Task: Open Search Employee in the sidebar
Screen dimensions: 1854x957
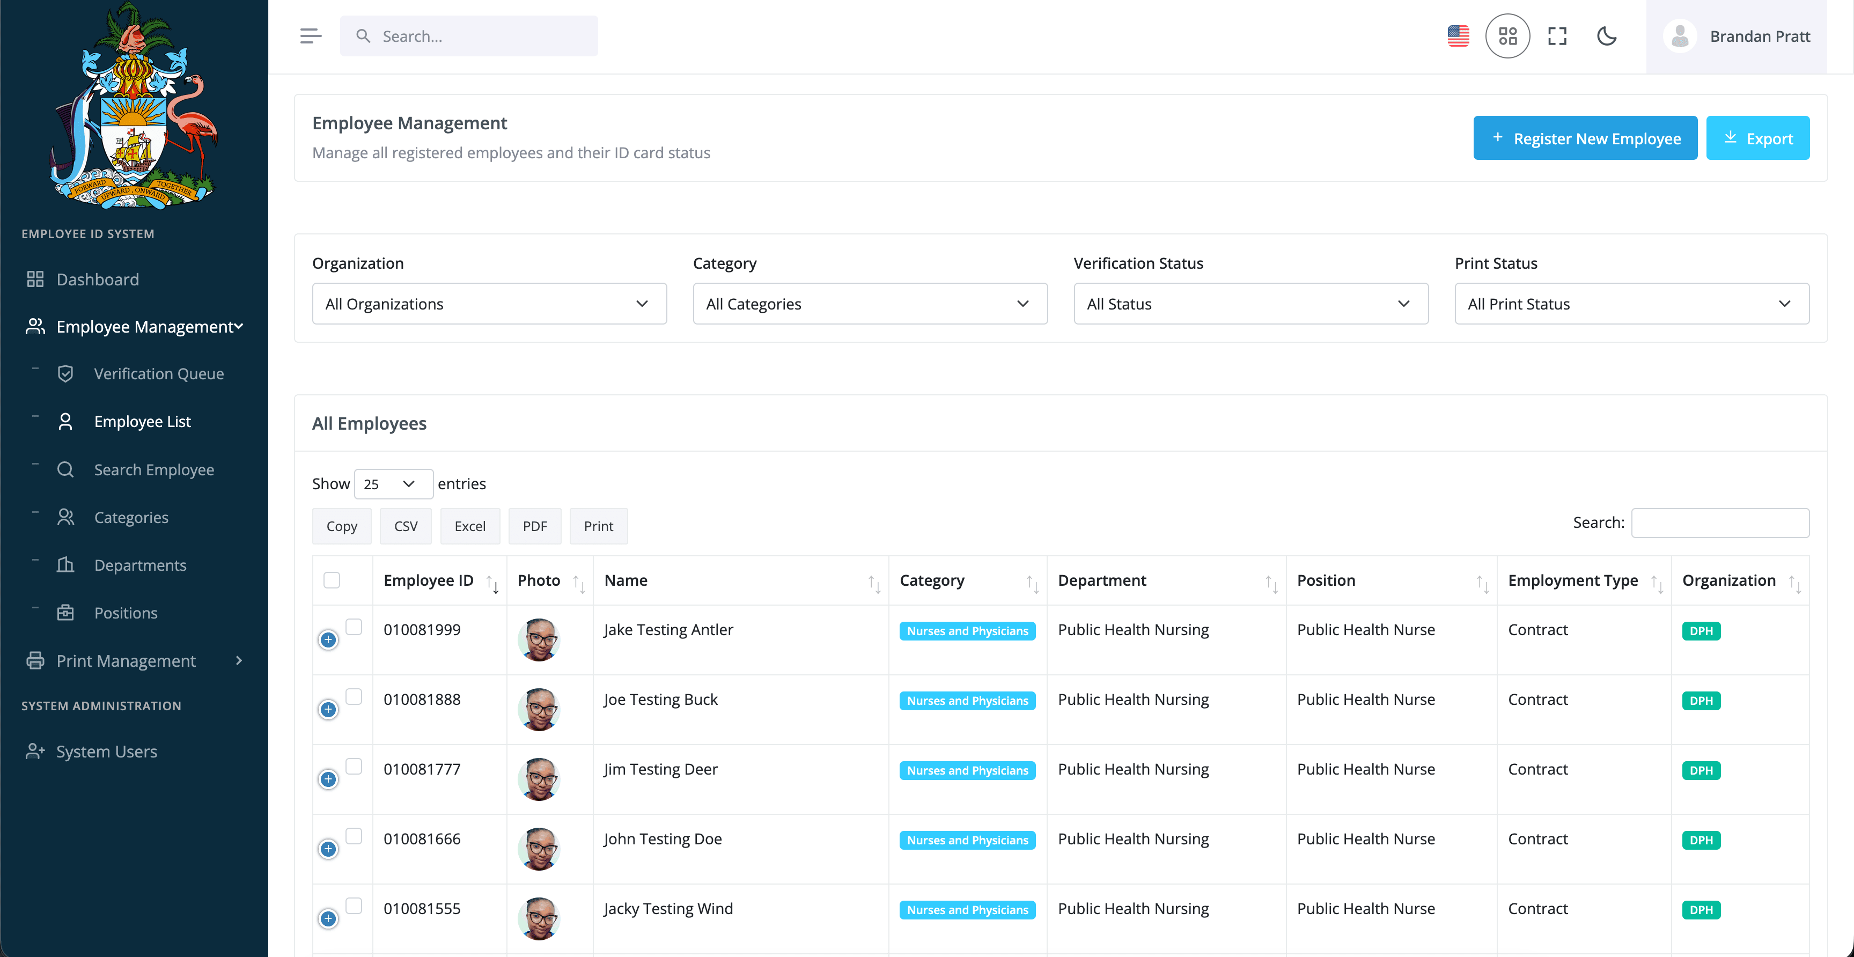Action: pos(153,469)
